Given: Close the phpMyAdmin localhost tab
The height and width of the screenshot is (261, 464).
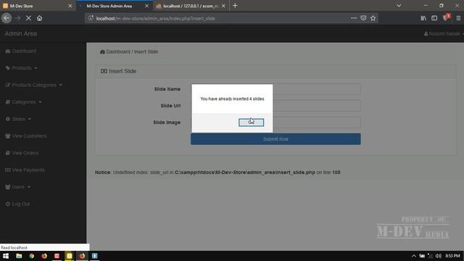Looking at the screenshot, I should [x=223, y=6].
